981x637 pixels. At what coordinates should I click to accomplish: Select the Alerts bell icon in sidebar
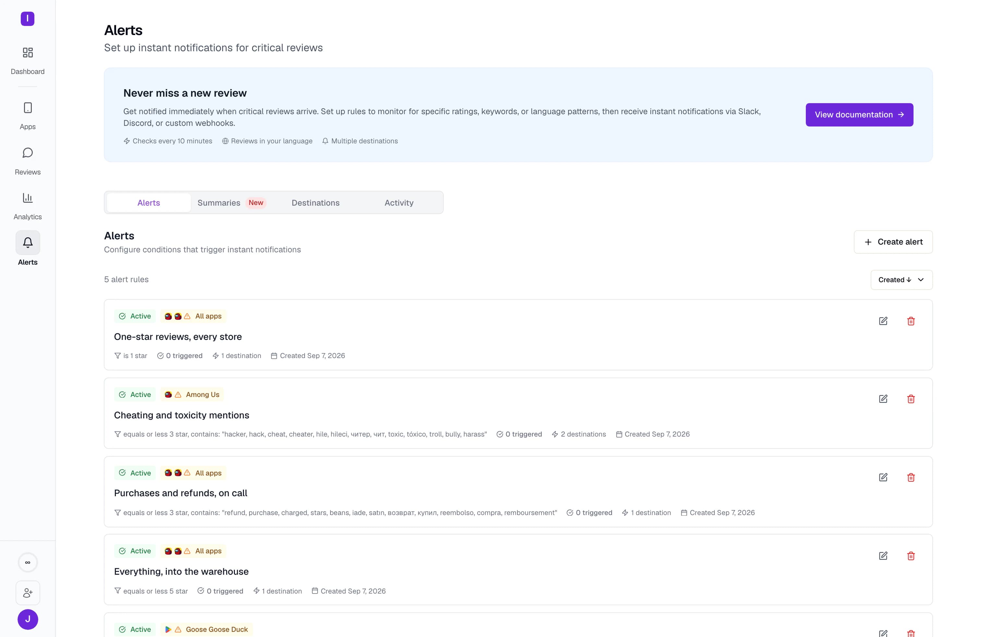28,243
